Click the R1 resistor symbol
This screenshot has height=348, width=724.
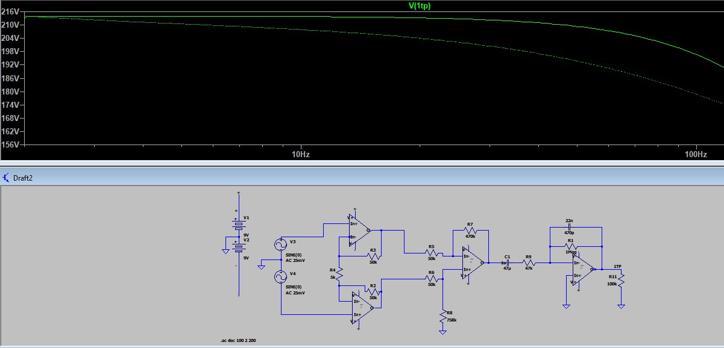[570, 246]
